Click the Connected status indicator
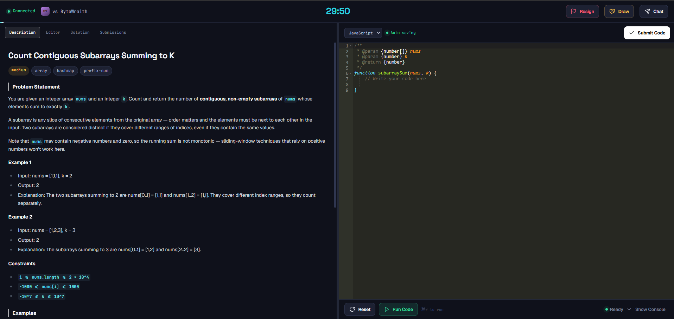This screenshot has height=319, width=674. click(x=21, y=11)
